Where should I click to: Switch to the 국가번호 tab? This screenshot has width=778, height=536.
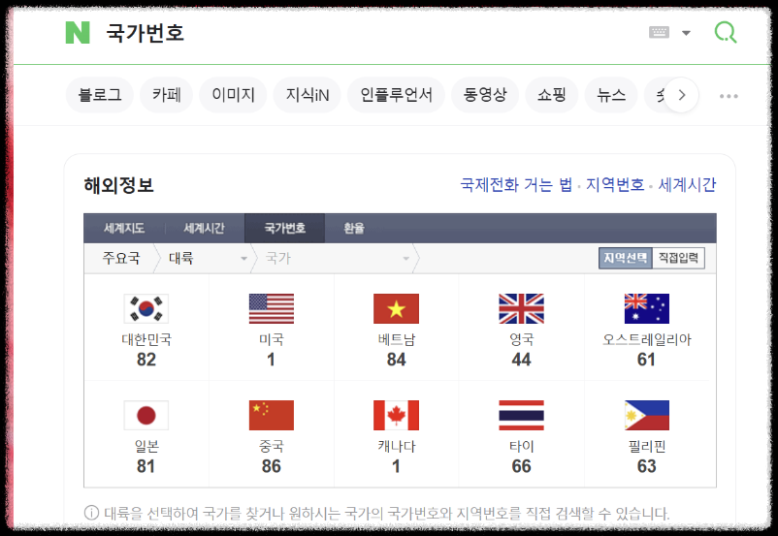click(x=285, y=228)
